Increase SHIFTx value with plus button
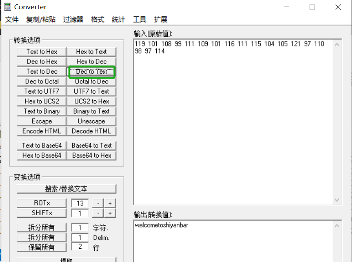This screenshot has height=262, width=352. 110,213
